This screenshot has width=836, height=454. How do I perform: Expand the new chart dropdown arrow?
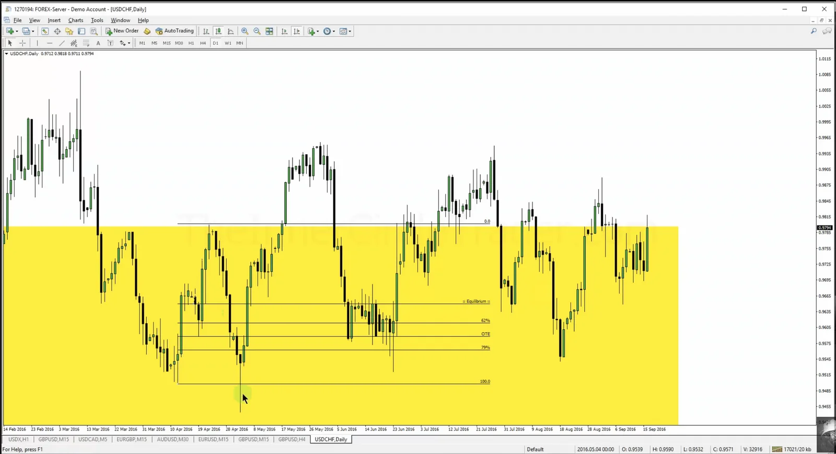(x=17, y=31)
